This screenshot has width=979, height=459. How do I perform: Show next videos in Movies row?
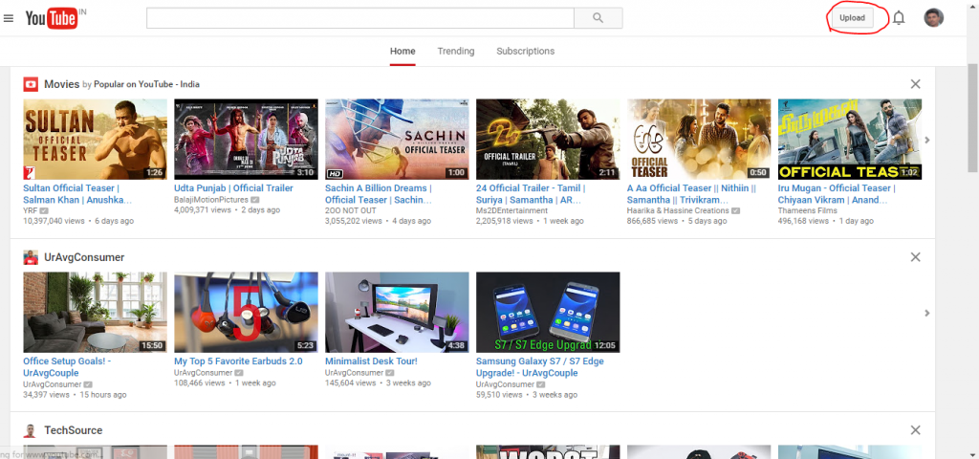coord(927,140)
